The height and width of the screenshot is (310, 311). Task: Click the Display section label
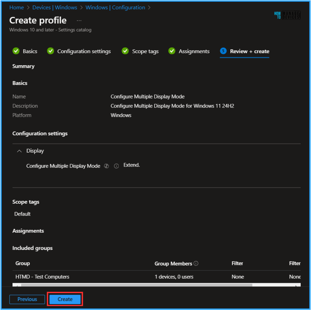35,151
